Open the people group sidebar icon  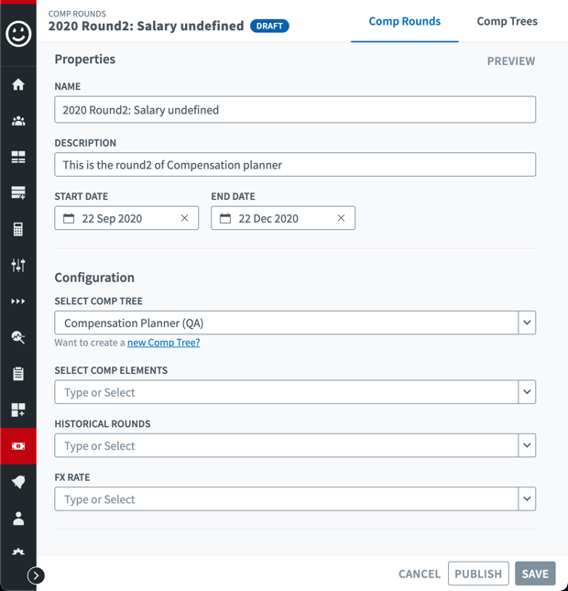coord(18,121)
